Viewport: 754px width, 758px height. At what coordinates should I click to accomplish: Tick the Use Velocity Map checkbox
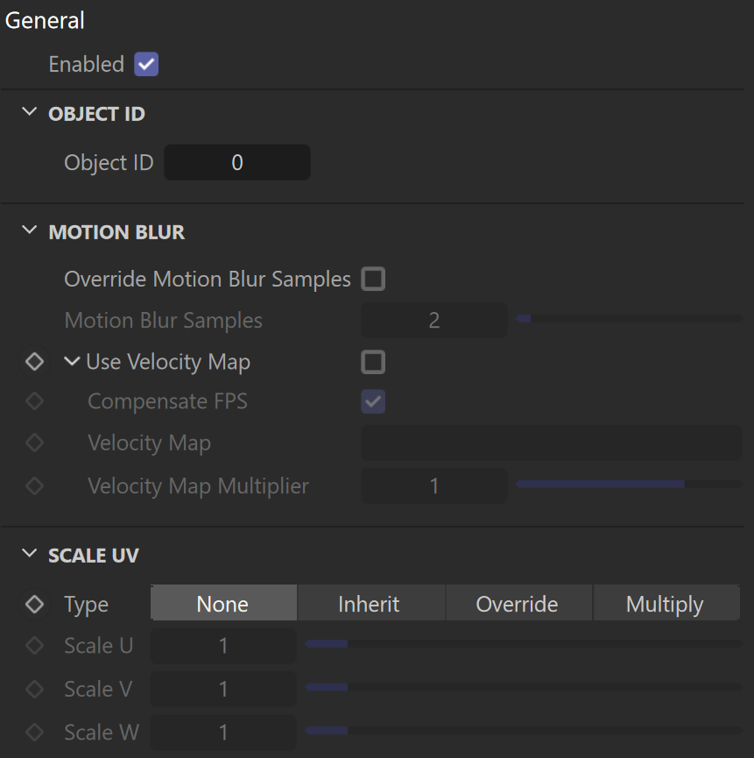[373, 362]
